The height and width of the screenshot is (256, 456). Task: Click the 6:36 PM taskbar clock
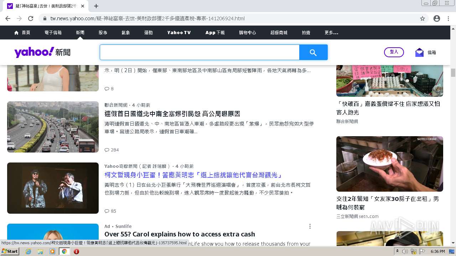(x=437, y=251)
